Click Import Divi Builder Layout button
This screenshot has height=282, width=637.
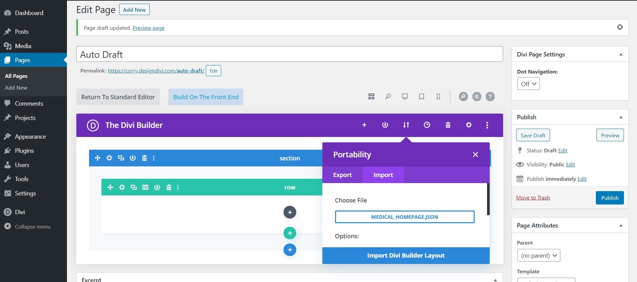click(x=406, y=256)
